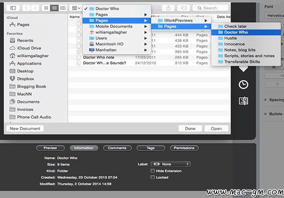Go forward with the right arrow

[35, 8]
